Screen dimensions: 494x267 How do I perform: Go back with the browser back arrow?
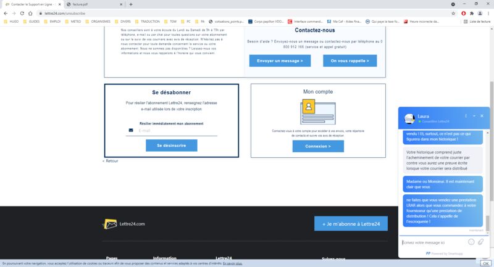coord(6,14)
